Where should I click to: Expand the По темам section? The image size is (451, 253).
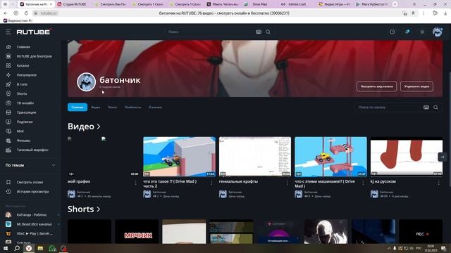[30, 165]
